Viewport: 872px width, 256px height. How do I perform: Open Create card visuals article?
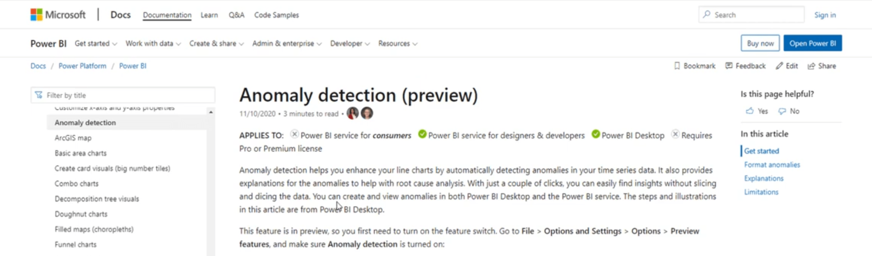point(112,168)
